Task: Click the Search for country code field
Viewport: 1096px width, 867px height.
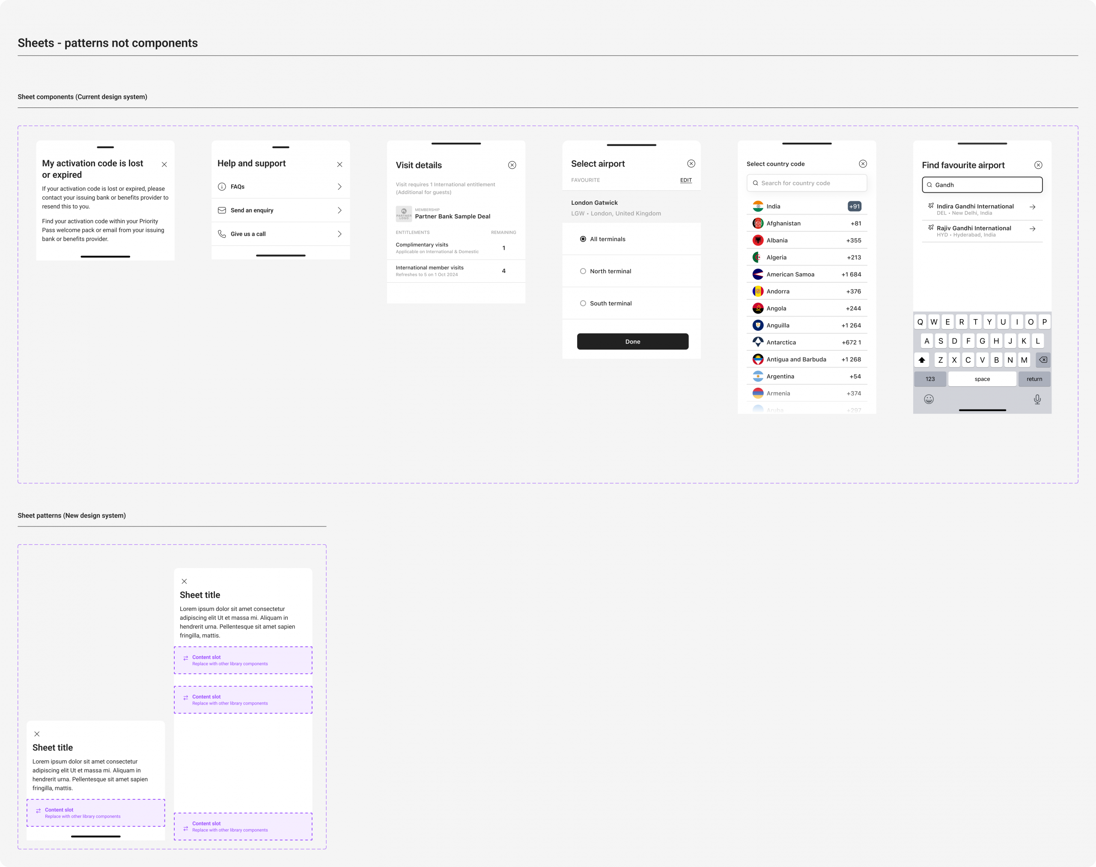Action: (x=807, y=183)
